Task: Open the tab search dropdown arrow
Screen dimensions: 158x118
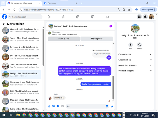Action: point(3,3)
